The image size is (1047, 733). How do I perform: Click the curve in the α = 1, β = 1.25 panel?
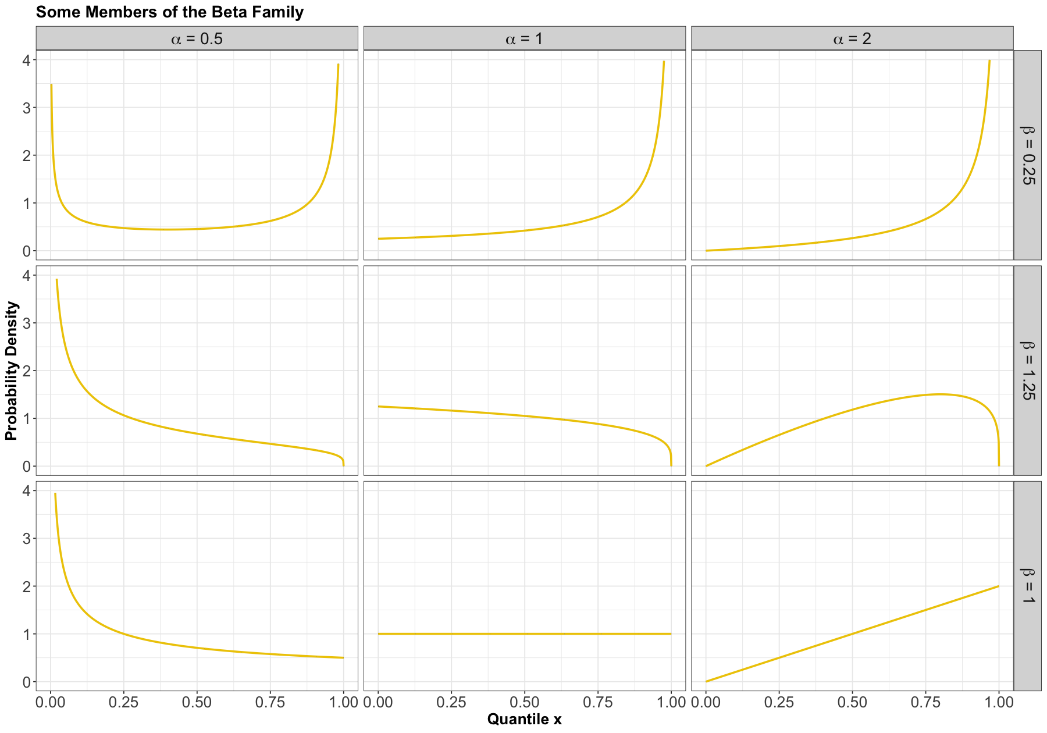(524, 416)
